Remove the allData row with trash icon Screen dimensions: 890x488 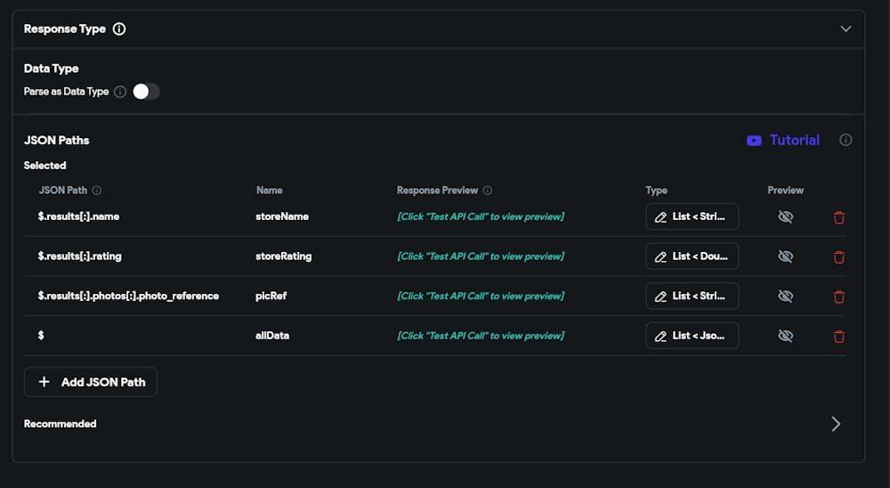[838, 337]
